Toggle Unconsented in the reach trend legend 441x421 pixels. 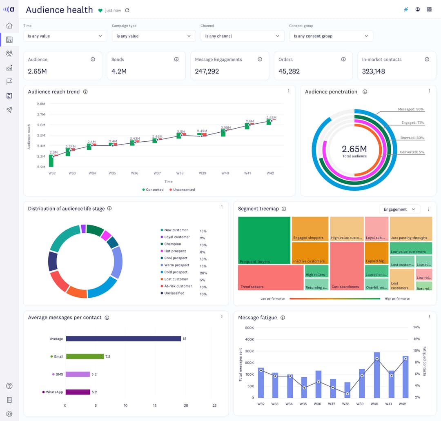183,189
